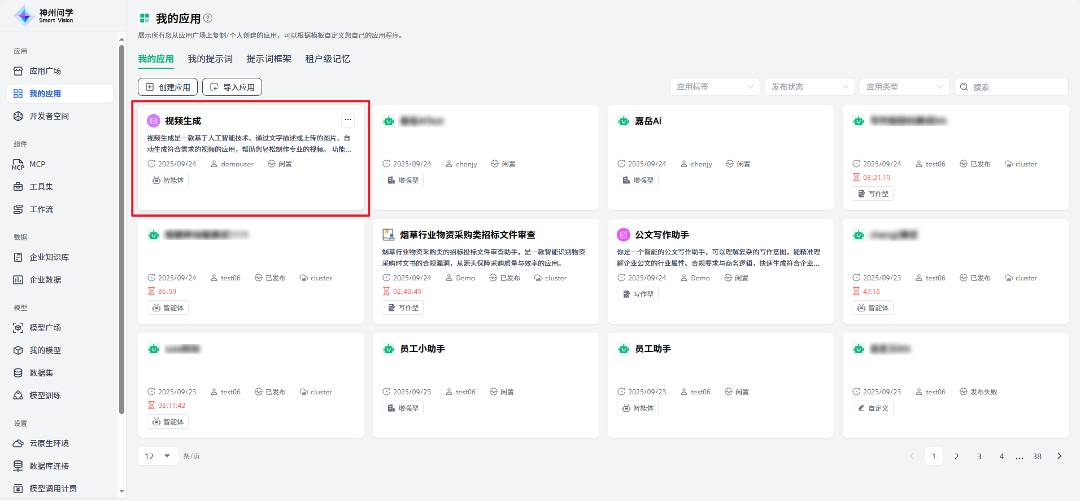The image size is (1080, 501).
Task: Switch to 租户级记忆 tab
Action: point(328,59)
